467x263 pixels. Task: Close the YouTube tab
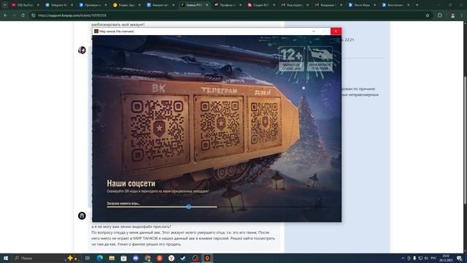coord(38,5)
